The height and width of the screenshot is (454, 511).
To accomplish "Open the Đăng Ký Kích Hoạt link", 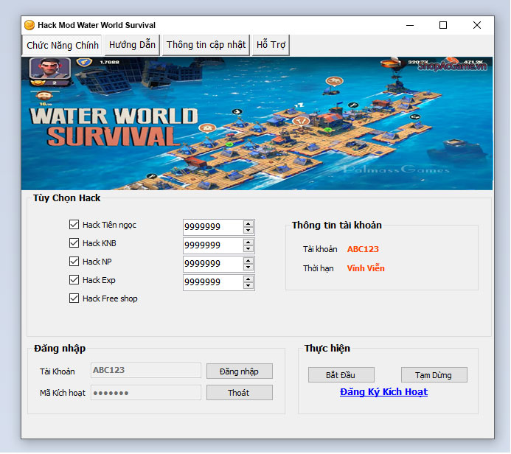I will click(383, 392).
